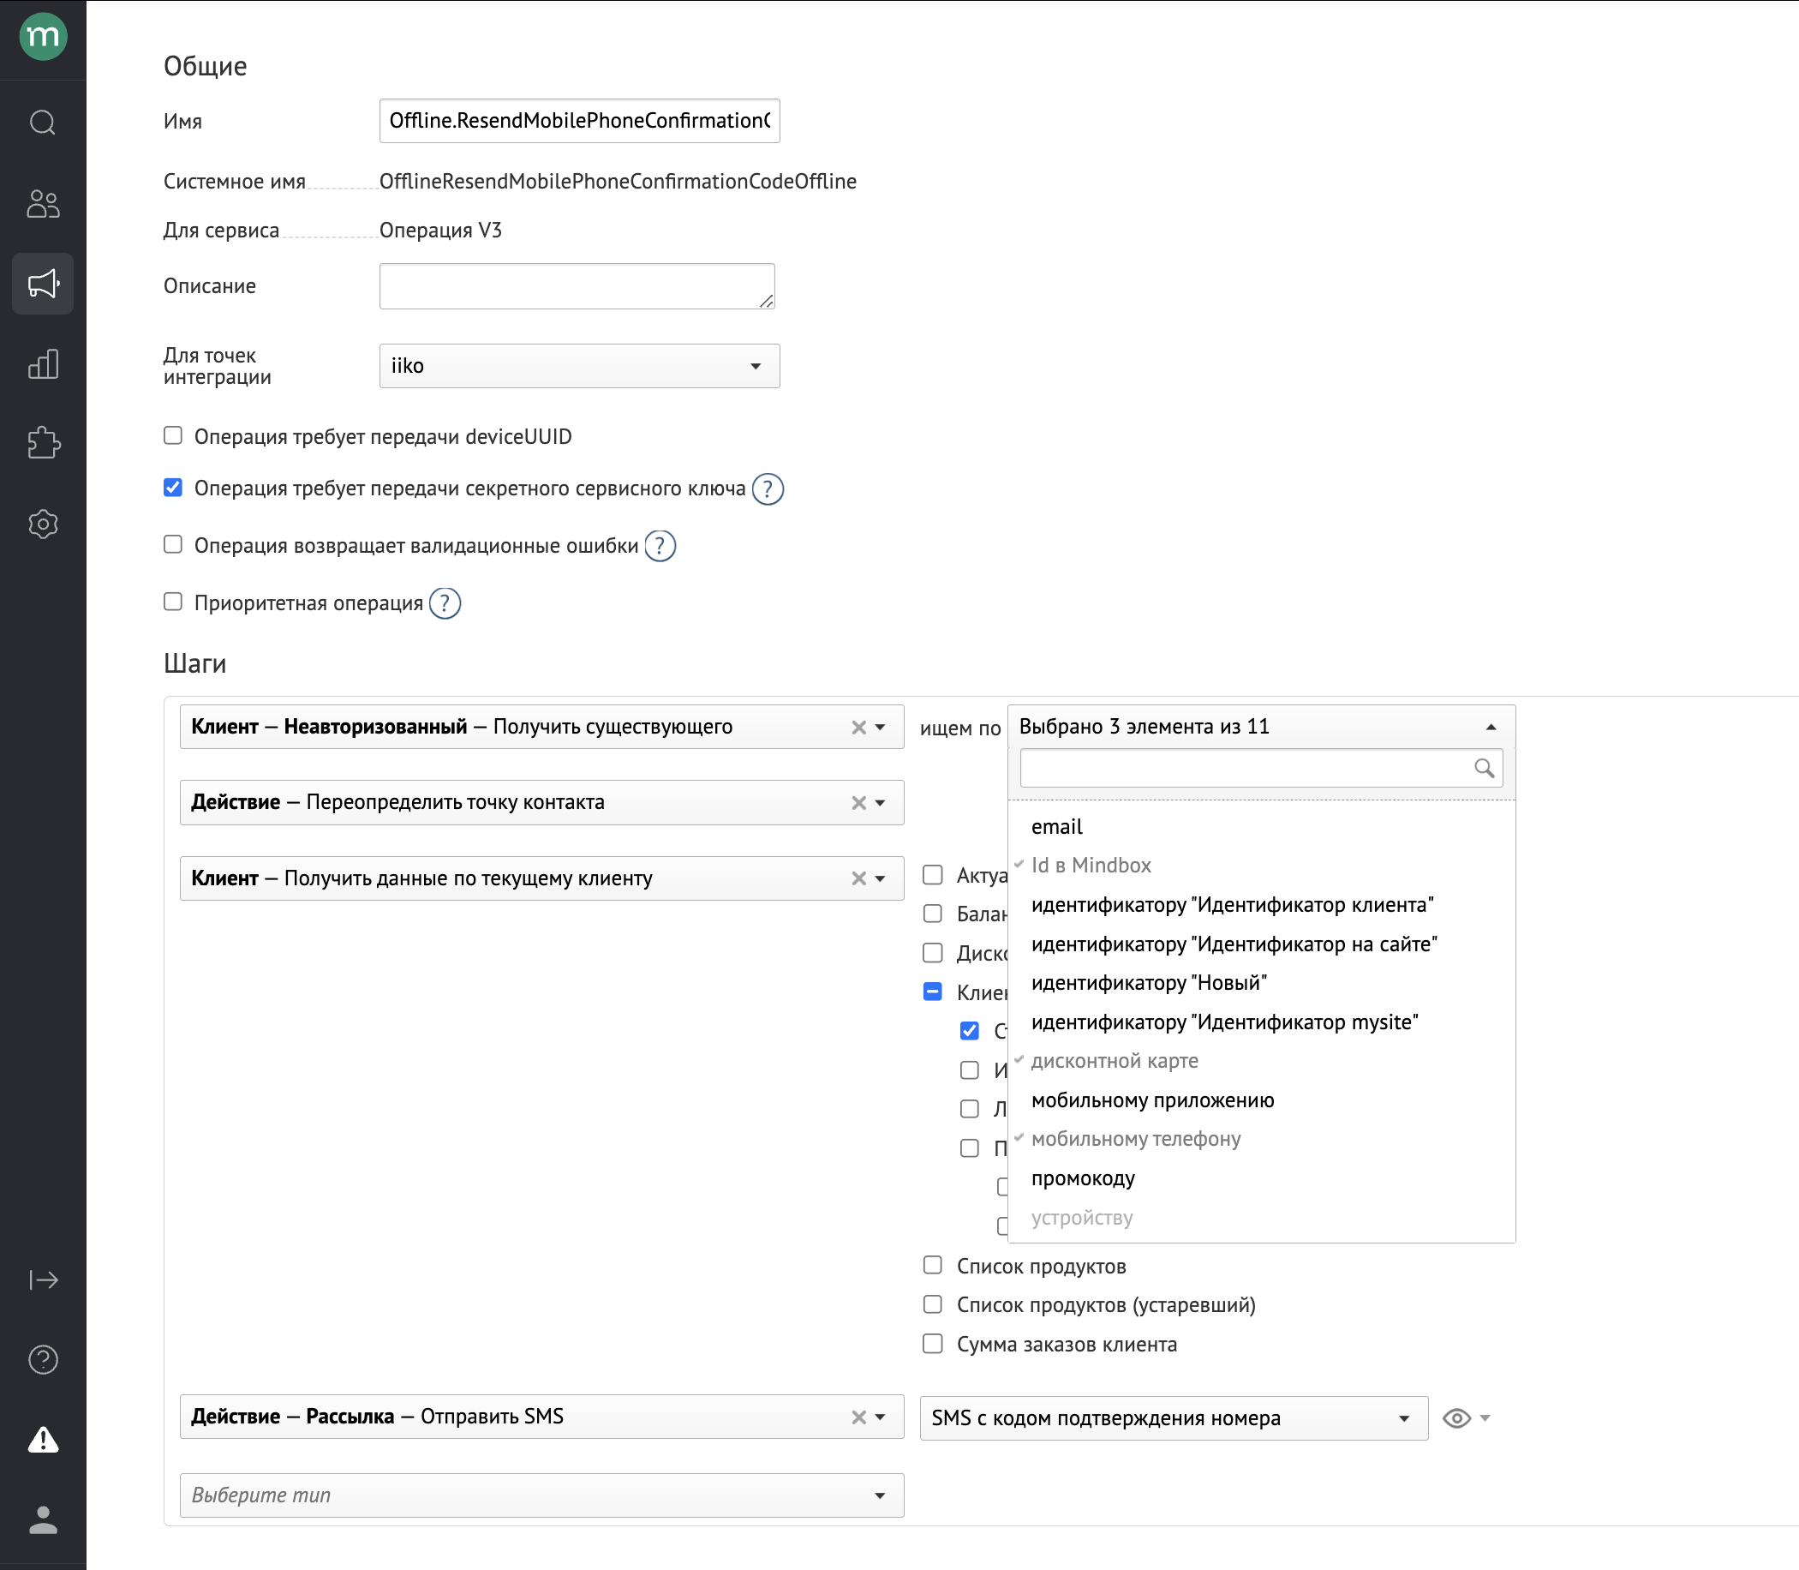Check 'Список продуктов (устаревший)' checkbox
The image size is (1799, 1570).
(x=933, y=1303)
